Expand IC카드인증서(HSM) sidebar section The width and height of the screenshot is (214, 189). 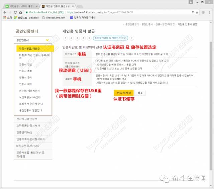[33, 146]
